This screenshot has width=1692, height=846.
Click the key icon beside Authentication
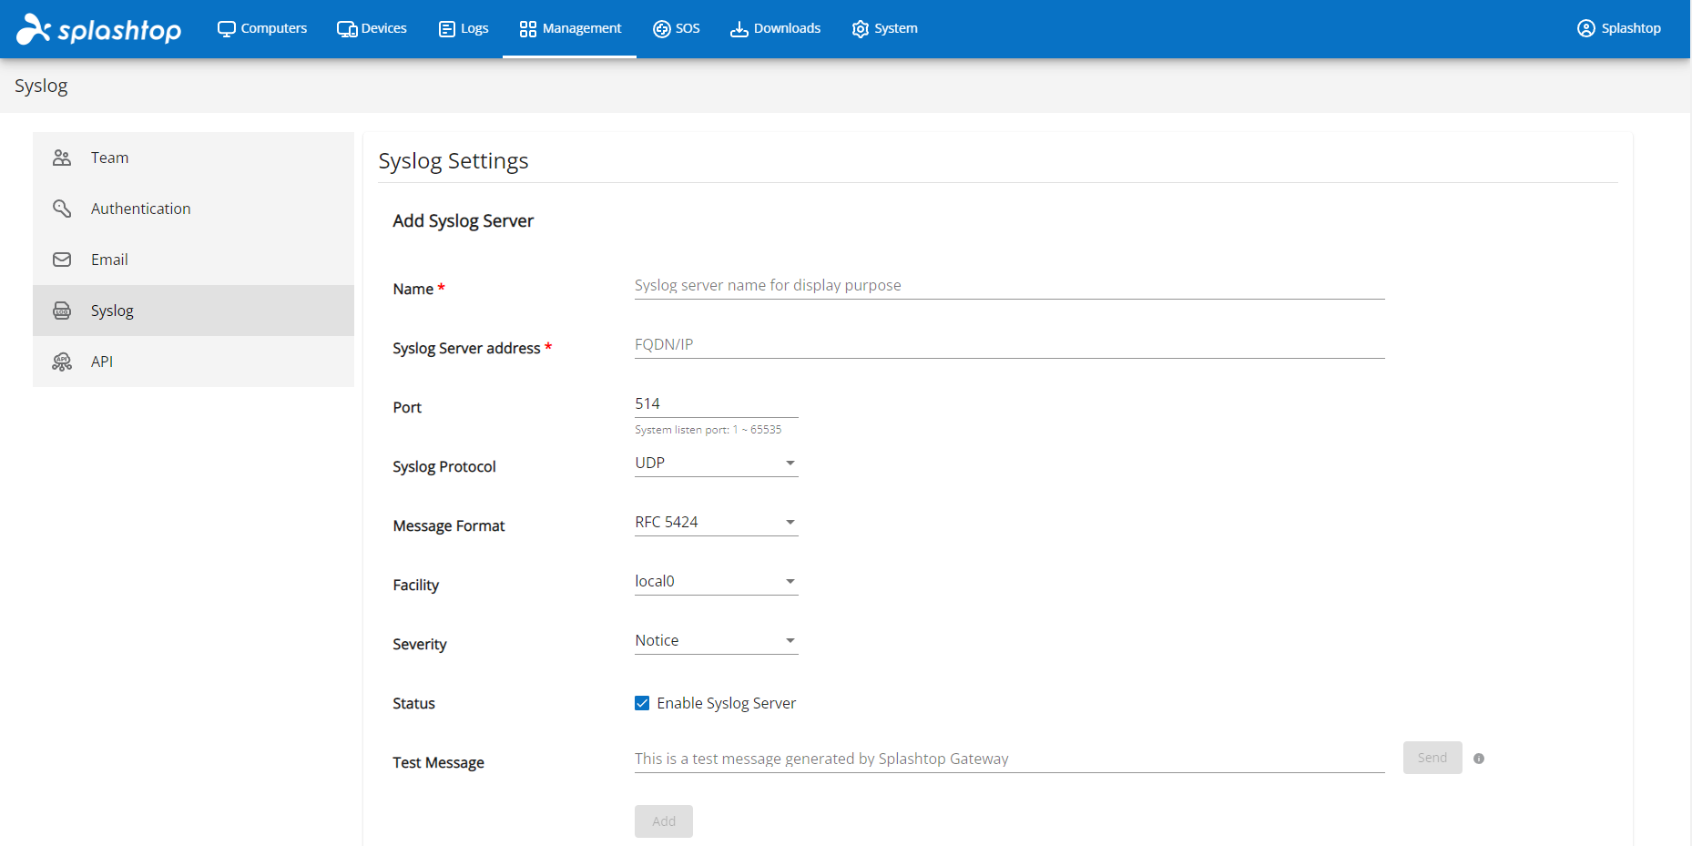pos(61,208)
